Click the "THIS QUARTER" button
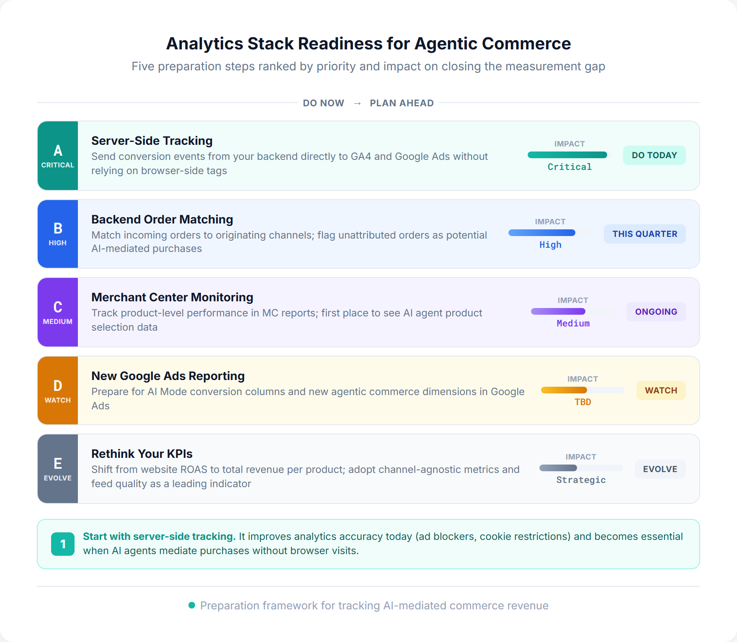Image resolution: width=737 pixels, height=642 pixels. [644, 234]
